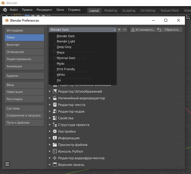The image size is (191, 174).
Task: Open the Аддоны preferences section
Action: tap(24, 76)
